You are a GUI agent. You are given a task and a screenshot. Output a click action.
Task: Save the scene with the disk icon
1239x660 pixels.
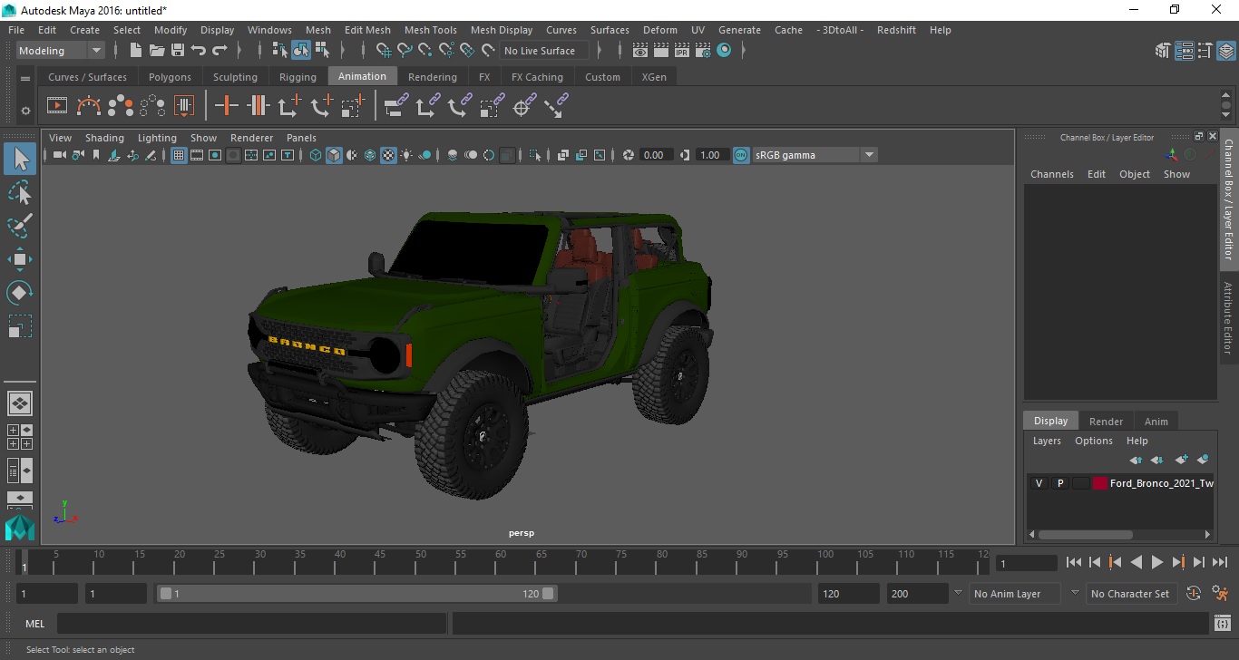(178, 50)
